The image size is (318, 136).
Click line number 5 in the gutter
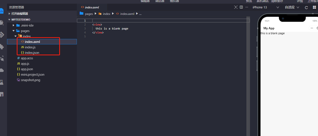(x=85, y=36)
